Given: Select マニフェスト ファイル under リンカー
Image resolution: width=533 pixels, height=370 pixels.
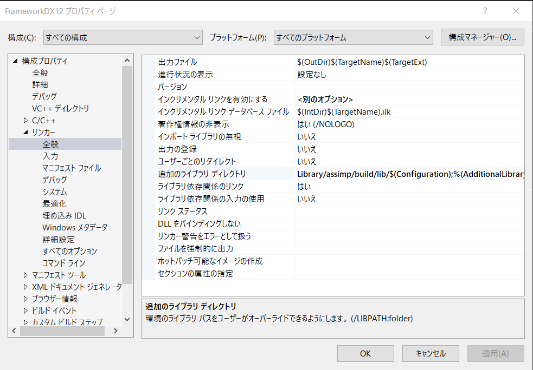Looking at the screenshot, I should 72,168.
